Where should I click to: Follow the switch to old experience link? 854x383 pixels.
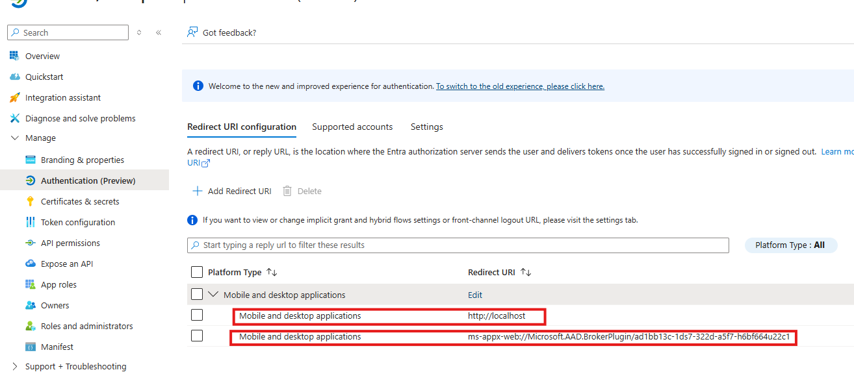[x=520, y=86]
